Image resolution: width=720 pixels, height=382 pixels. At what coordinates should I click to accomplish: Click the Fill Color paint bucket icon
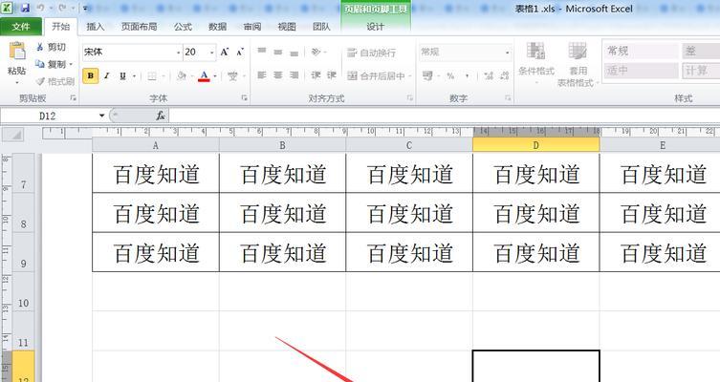click(x=182, y=75)
